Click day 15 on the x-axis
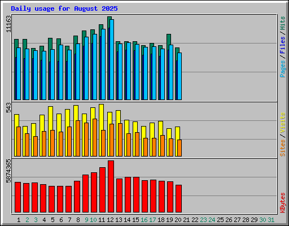 click(x=135, y=220)
